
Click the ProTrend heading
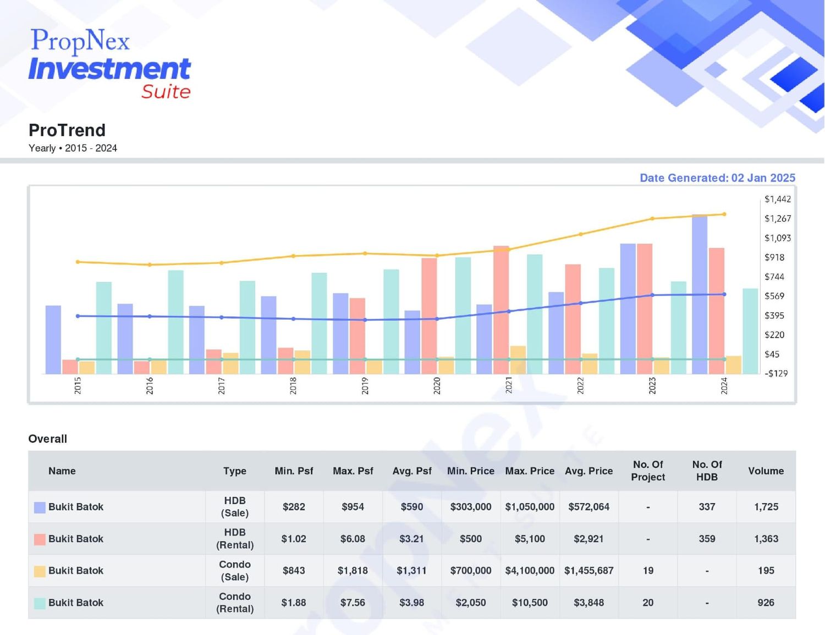(67, 130)
